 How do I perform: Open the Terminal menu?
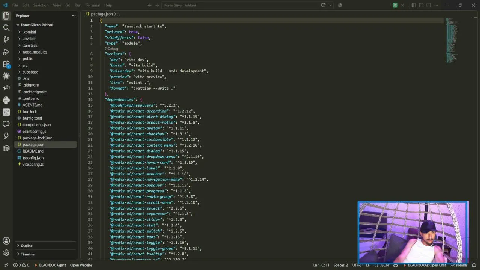(x=93, y=5)
